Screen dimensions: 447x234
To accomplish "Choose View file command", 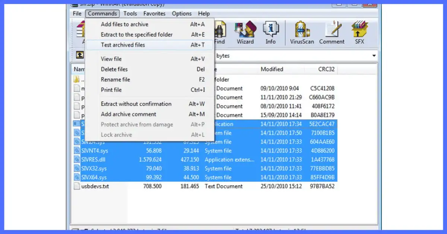I will [x=150, y=59].
